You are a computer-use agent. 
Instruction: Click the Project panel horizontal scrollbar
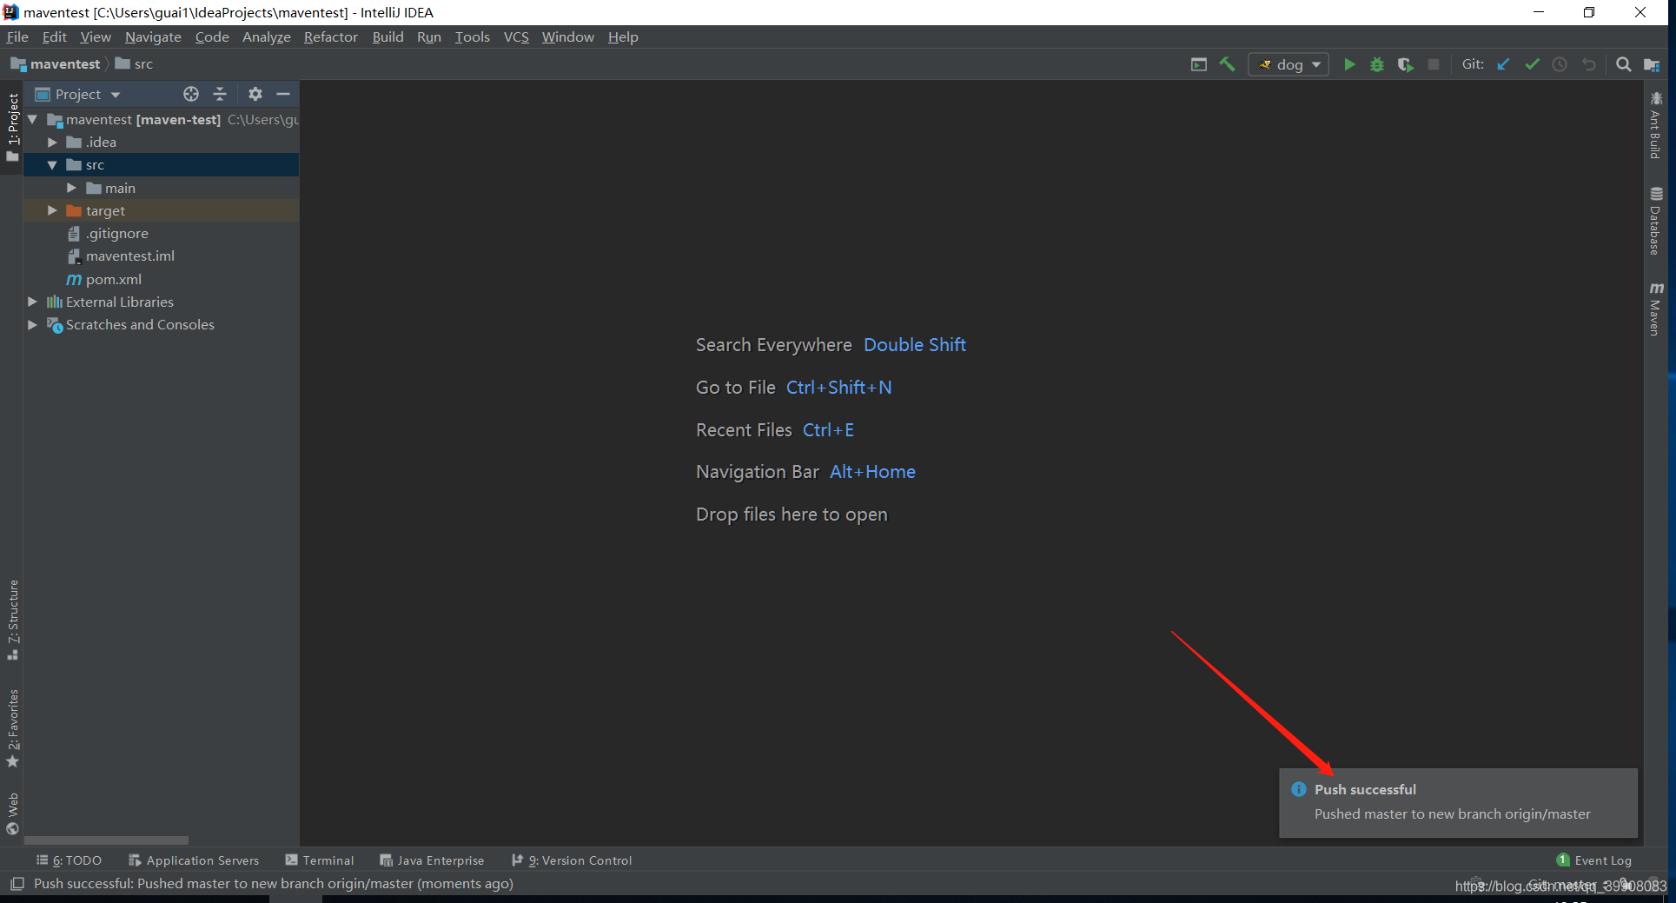(106, 840)
